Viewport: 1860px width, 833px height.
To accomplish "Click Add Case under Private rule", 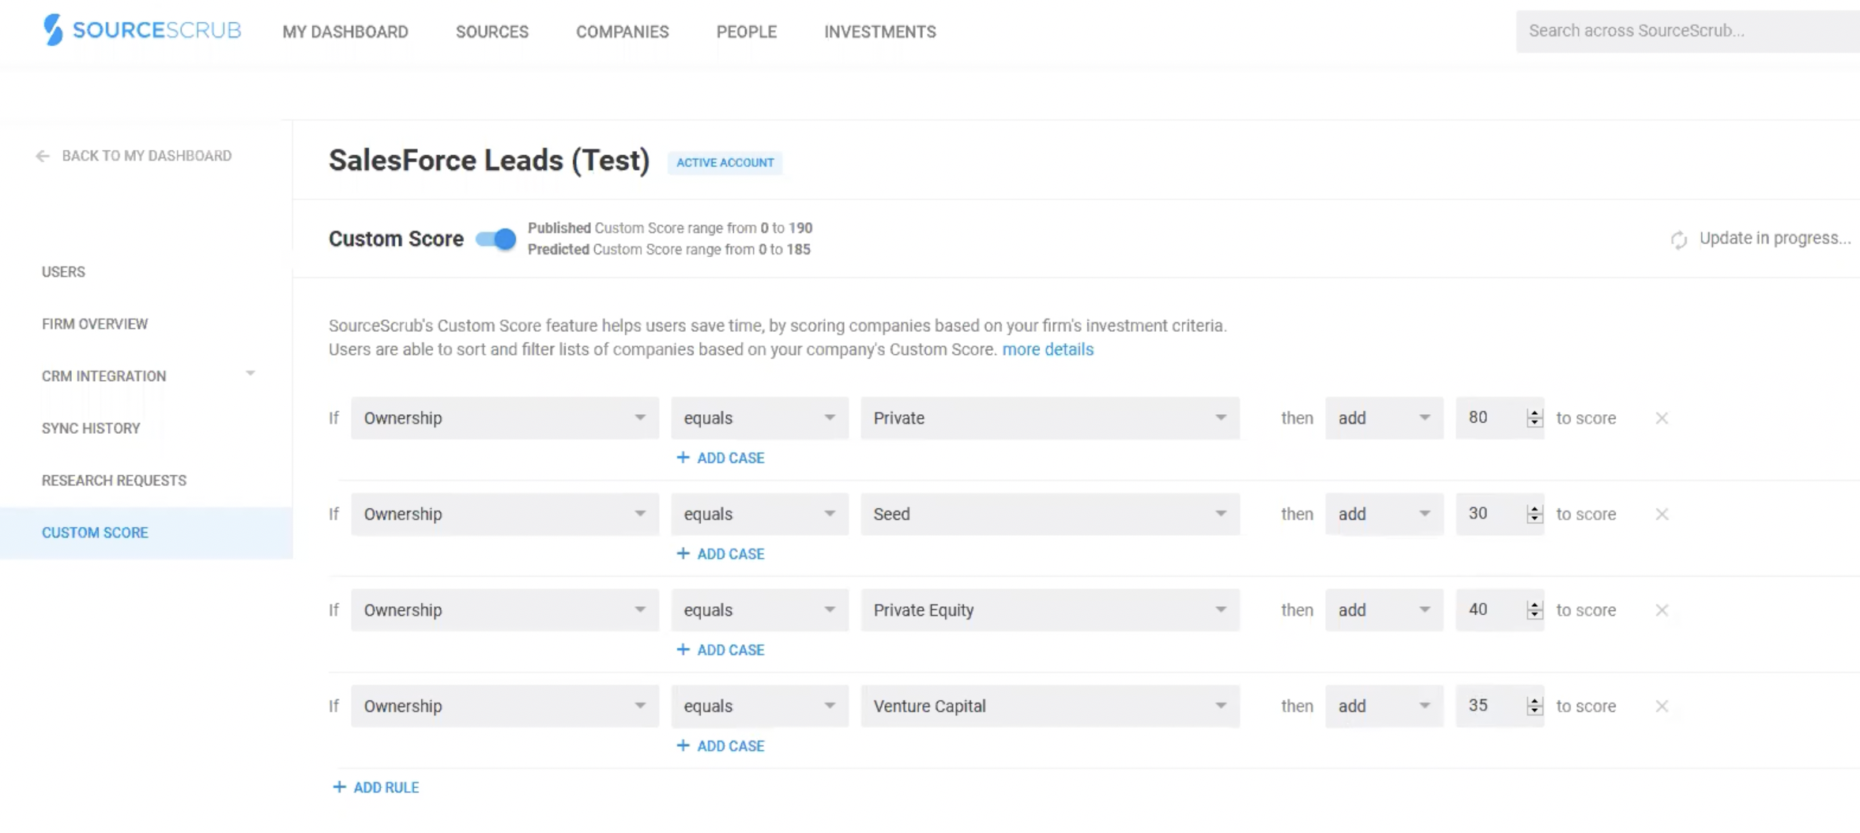I will tap(721, 458).
